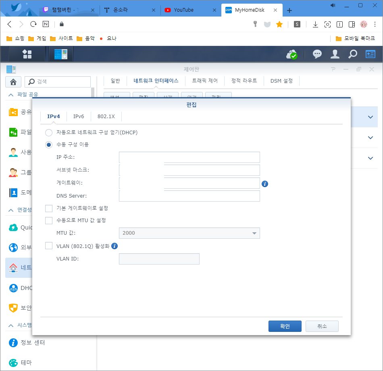Enable the VLAN (802.1Q) checkbox
The width and height of the screenshot is (383, 371).
[x=49, y=246]
